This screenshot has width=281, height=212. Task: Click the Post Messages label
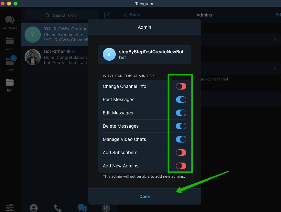pos(118,100)
